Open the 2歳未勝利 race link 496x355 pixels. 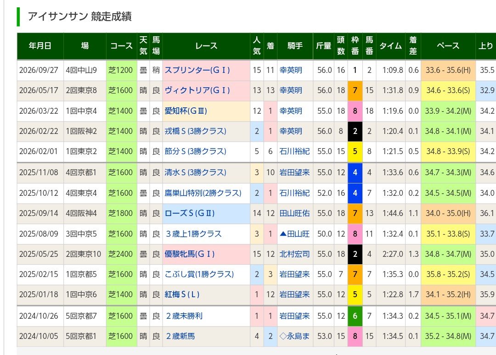pos(184,316)
